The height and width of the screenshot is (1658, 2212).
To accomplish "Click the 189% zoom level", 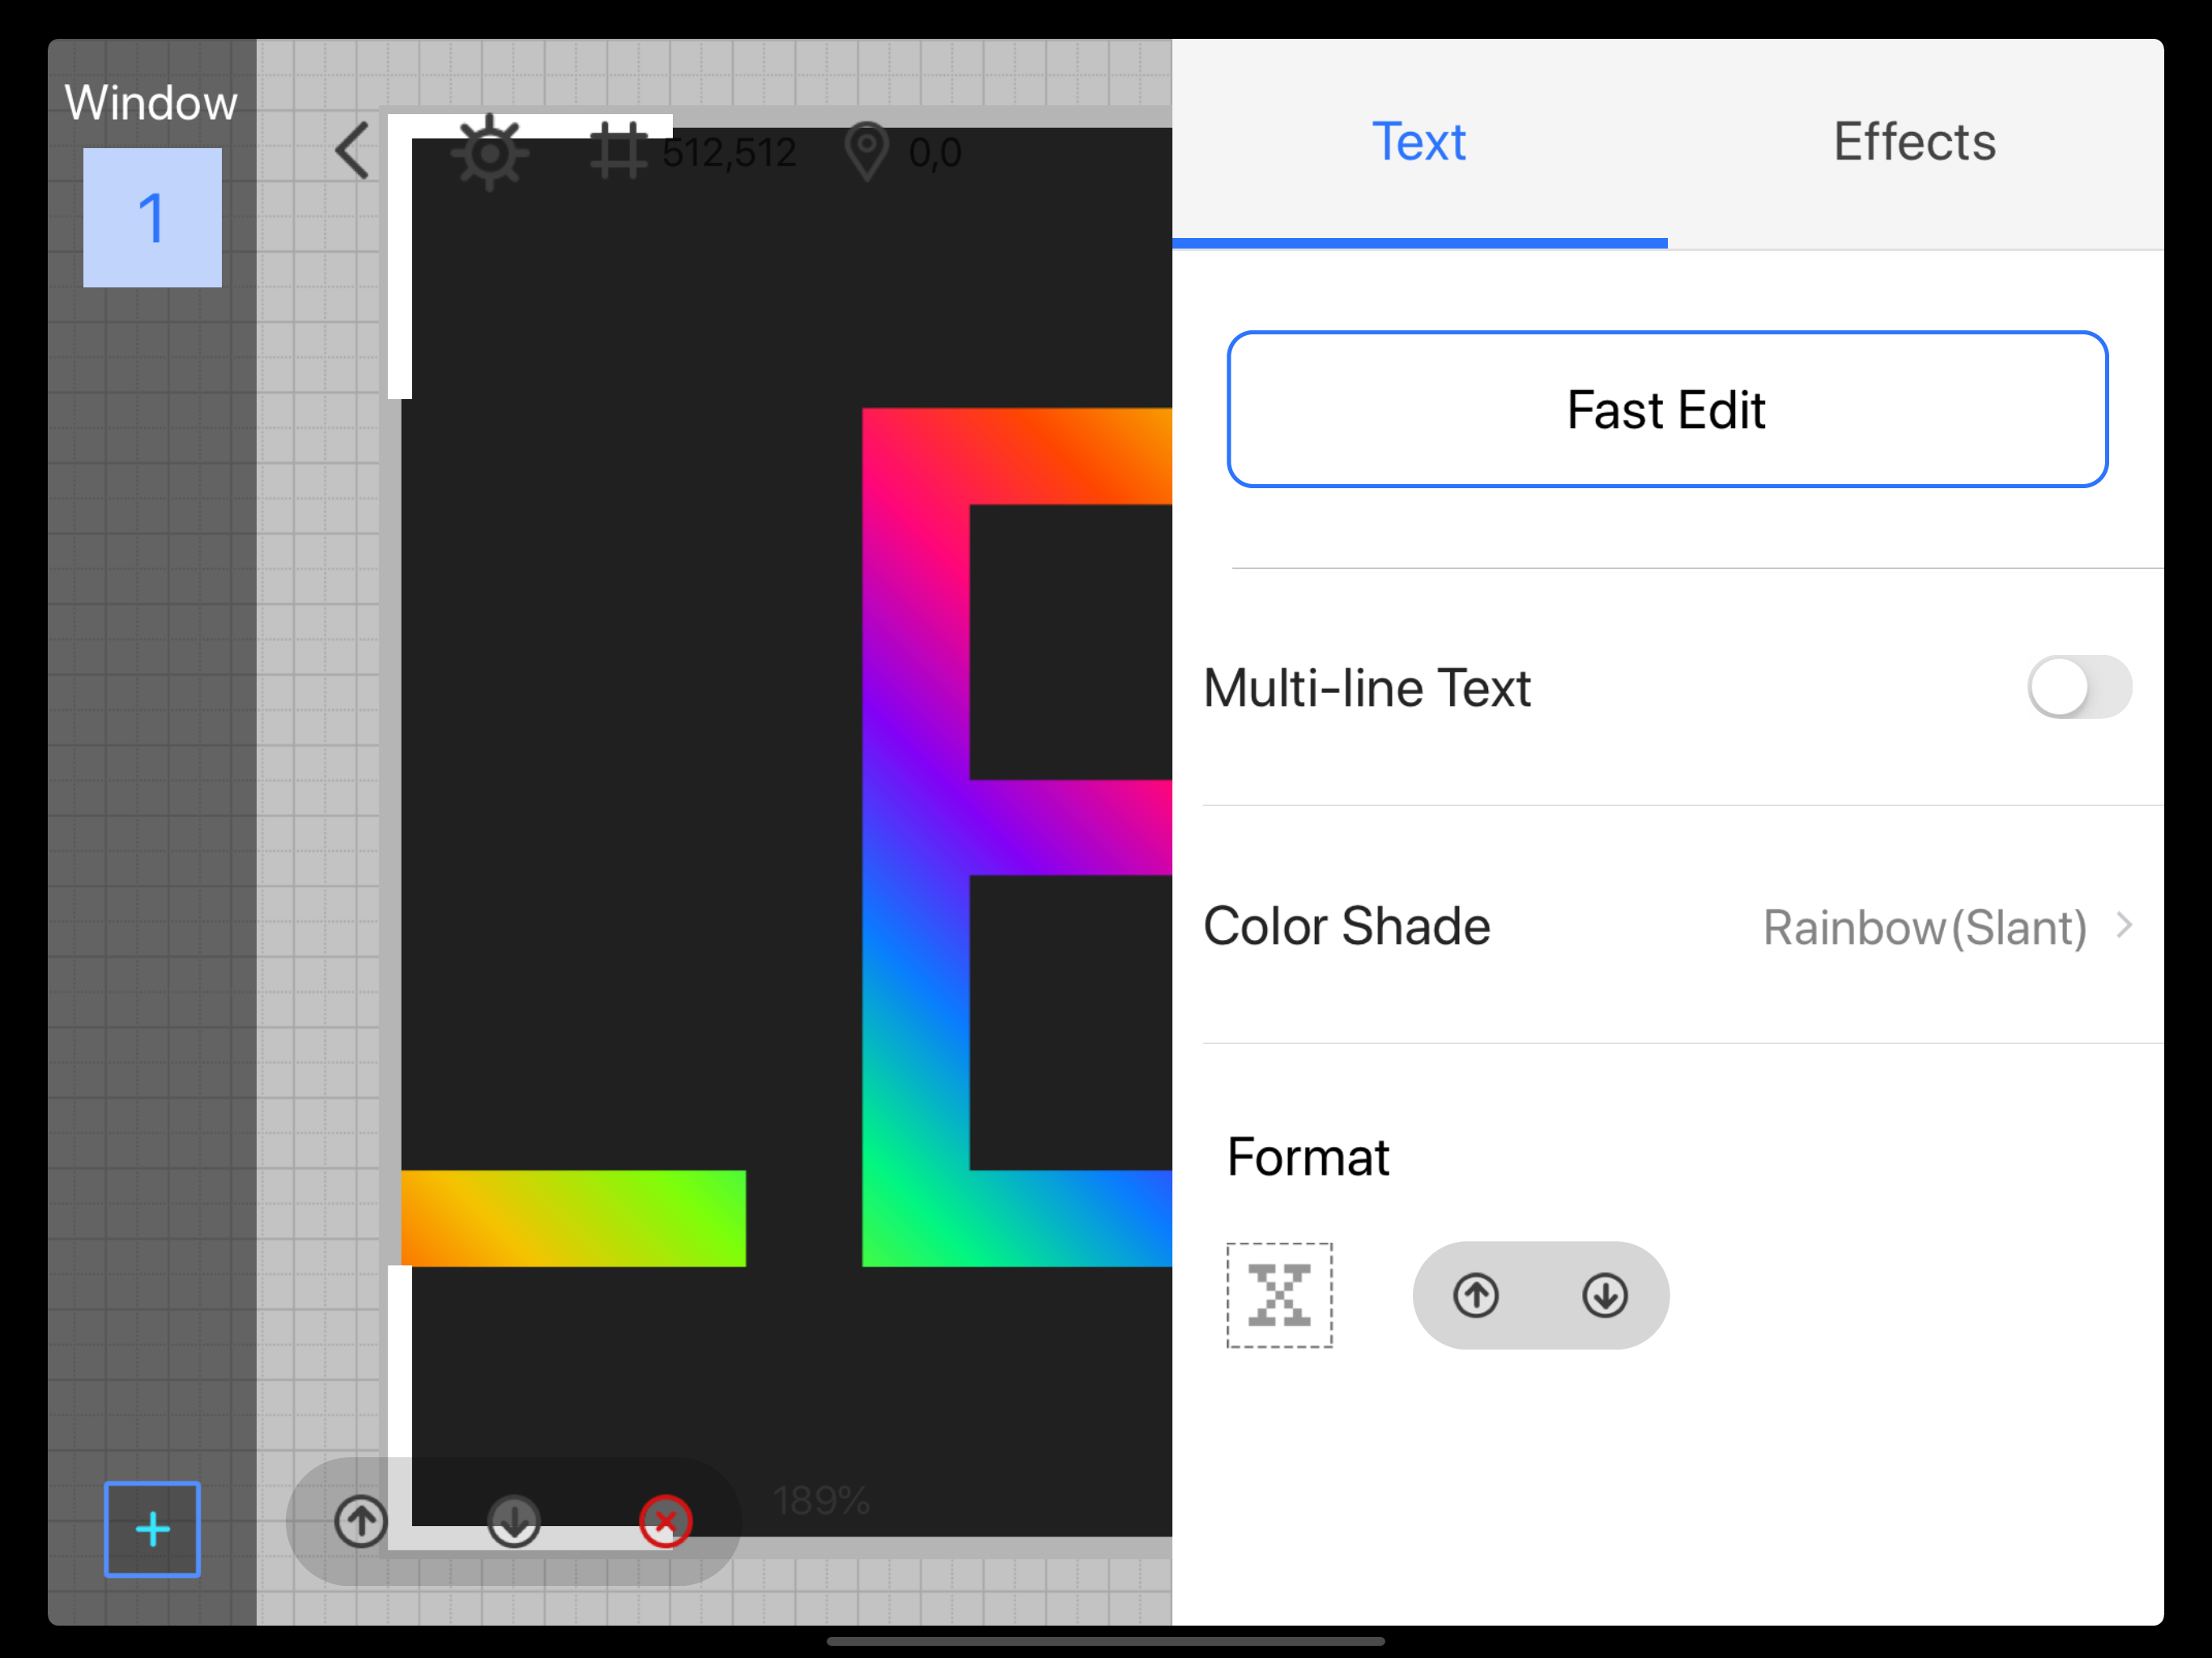I will pyautogui.click(x=821, y=1500).
